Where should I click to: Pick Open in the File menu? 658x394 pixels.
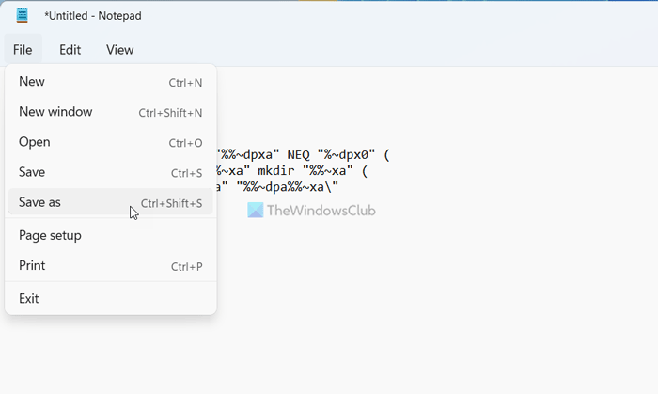[35, 142]
